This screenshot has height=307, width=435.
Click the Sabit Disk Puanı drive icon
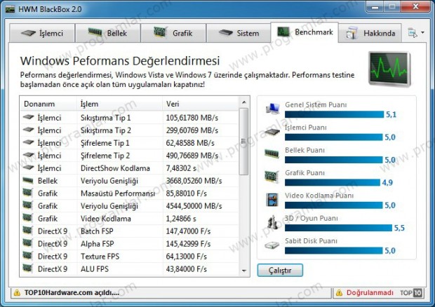tap(272, 245)
